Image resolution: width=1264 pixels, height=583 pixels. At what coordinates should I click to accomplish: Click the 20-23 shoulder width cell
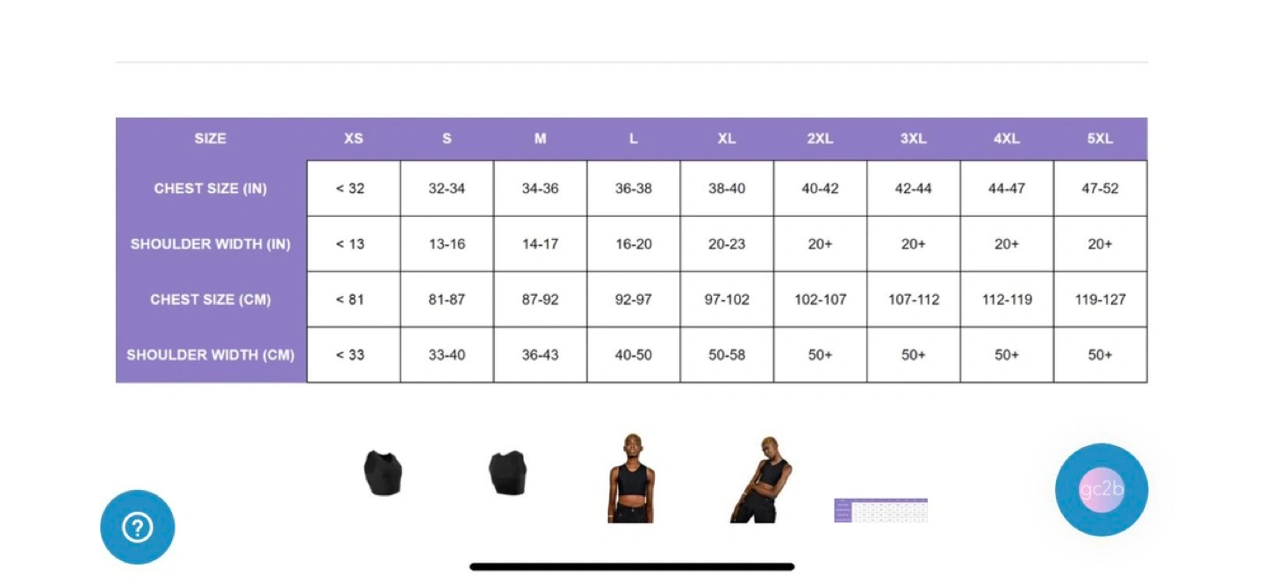click(x=727, y=244)
